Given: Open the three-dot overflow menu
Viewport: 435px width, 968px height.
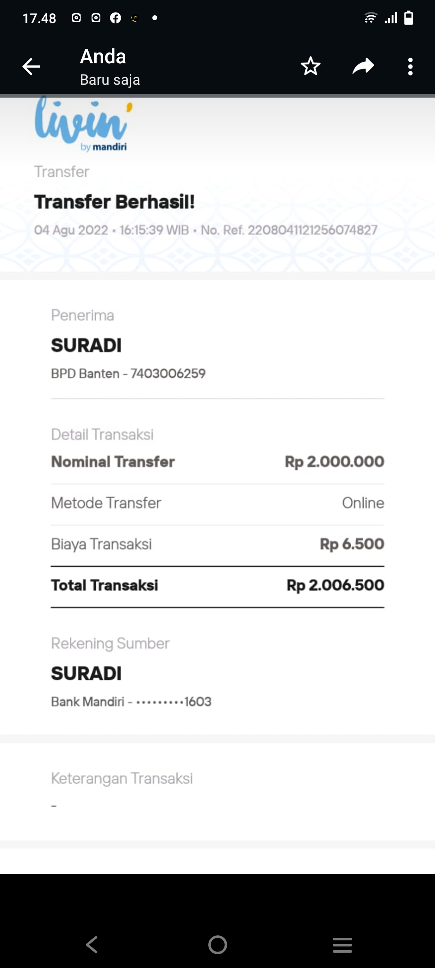Looking at the screenshot, I should click(410, 67).
